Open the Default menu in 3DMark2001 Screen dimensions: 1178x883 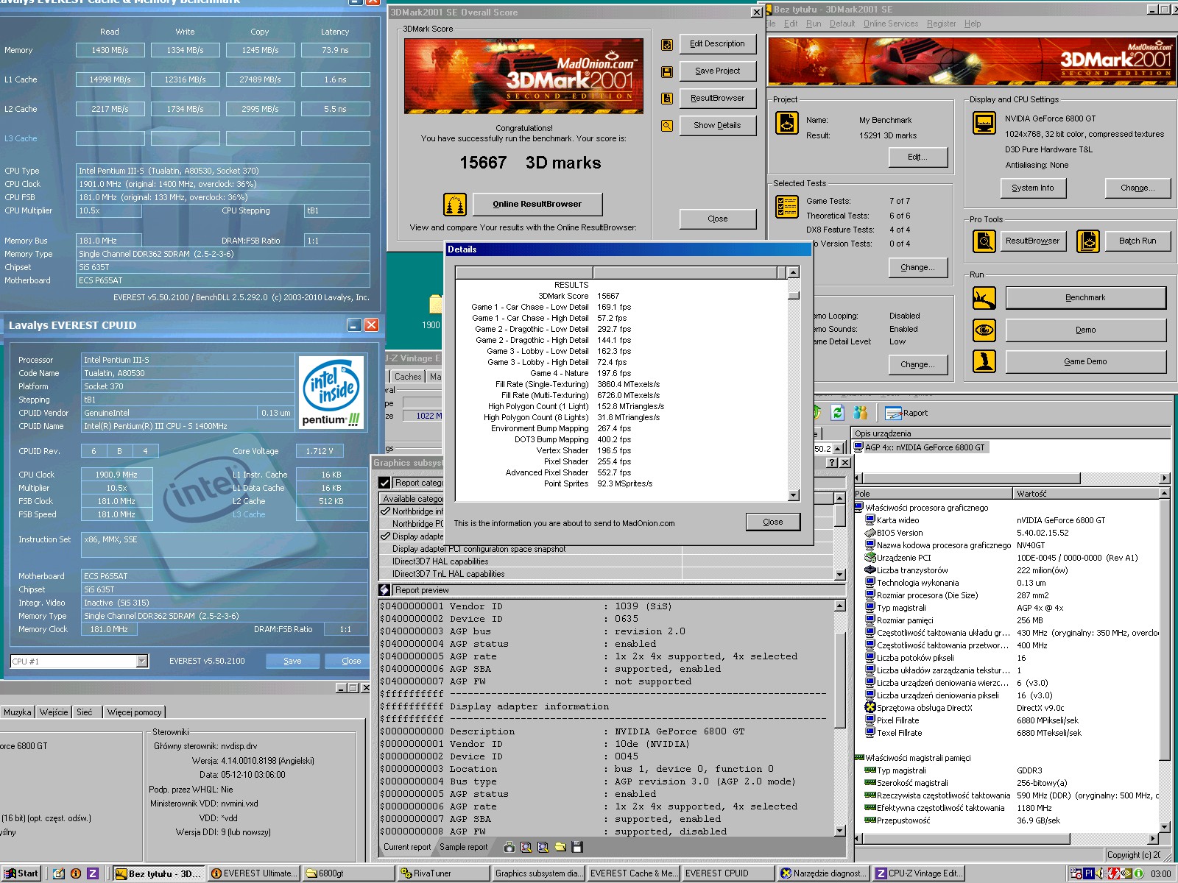842,24
